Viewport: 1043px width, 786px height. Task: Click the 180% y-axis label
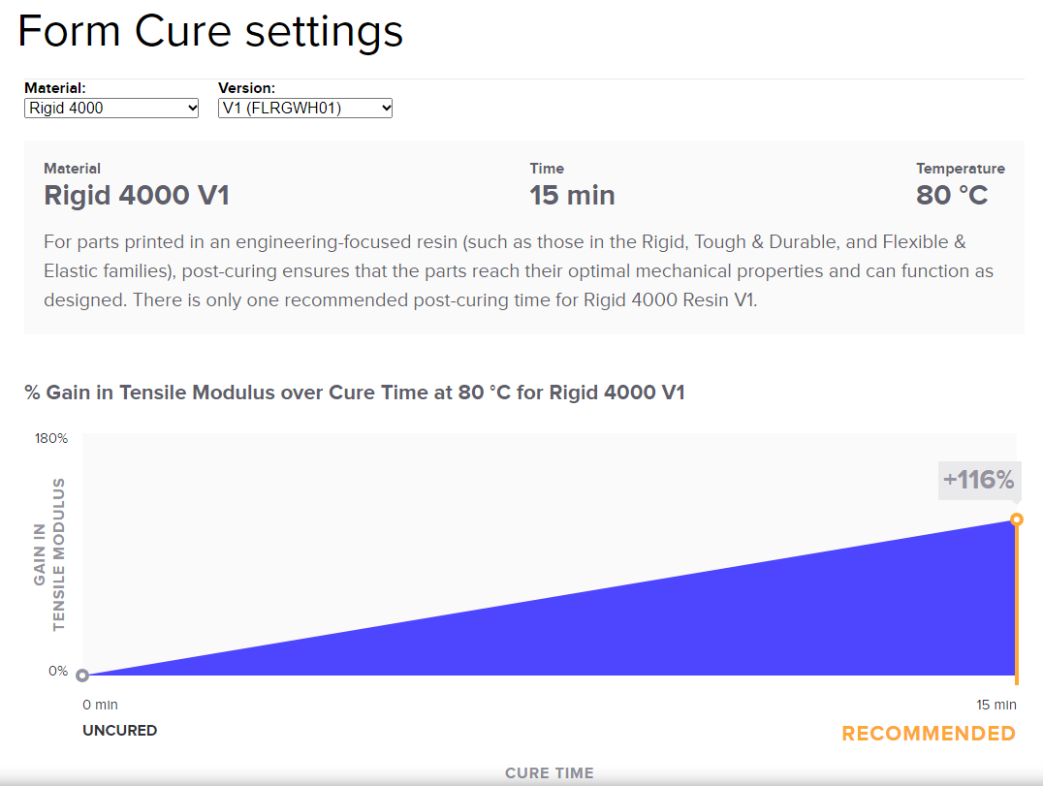click(x=51, y=438)
